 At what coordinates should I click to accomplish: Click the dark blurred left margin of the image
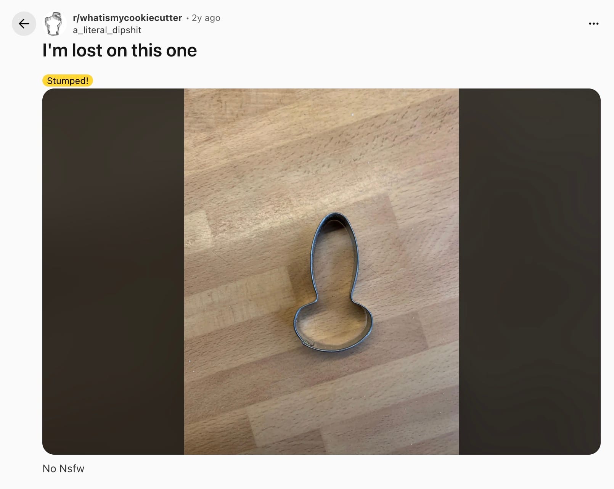(x=113, y=271)
